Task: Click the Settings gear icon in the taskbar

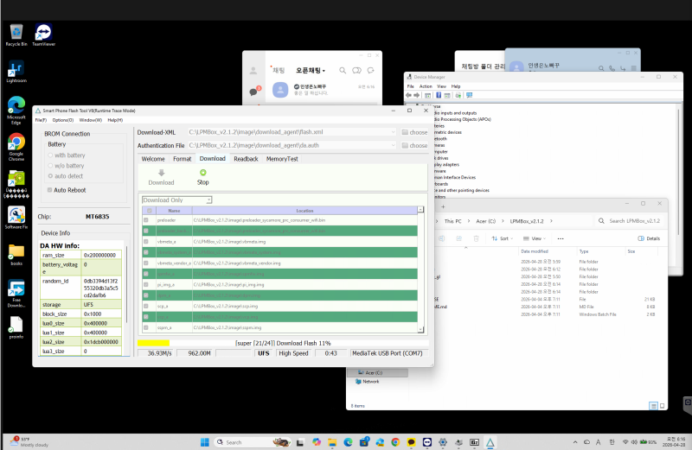Action: click(x=443, y=442)
